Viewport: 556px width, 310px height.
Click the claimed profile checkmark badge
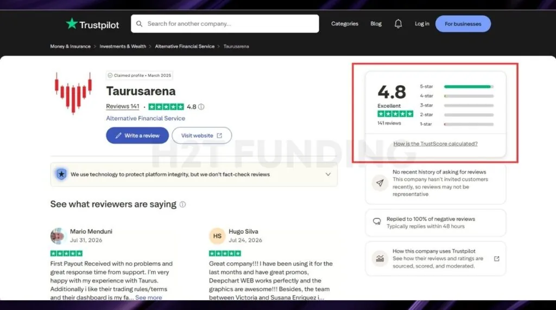pyautogui.click(x=110, y=75)
